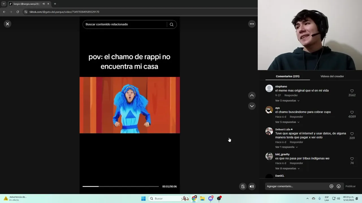Like aya's comment with heart icon

tap(352, 112)
